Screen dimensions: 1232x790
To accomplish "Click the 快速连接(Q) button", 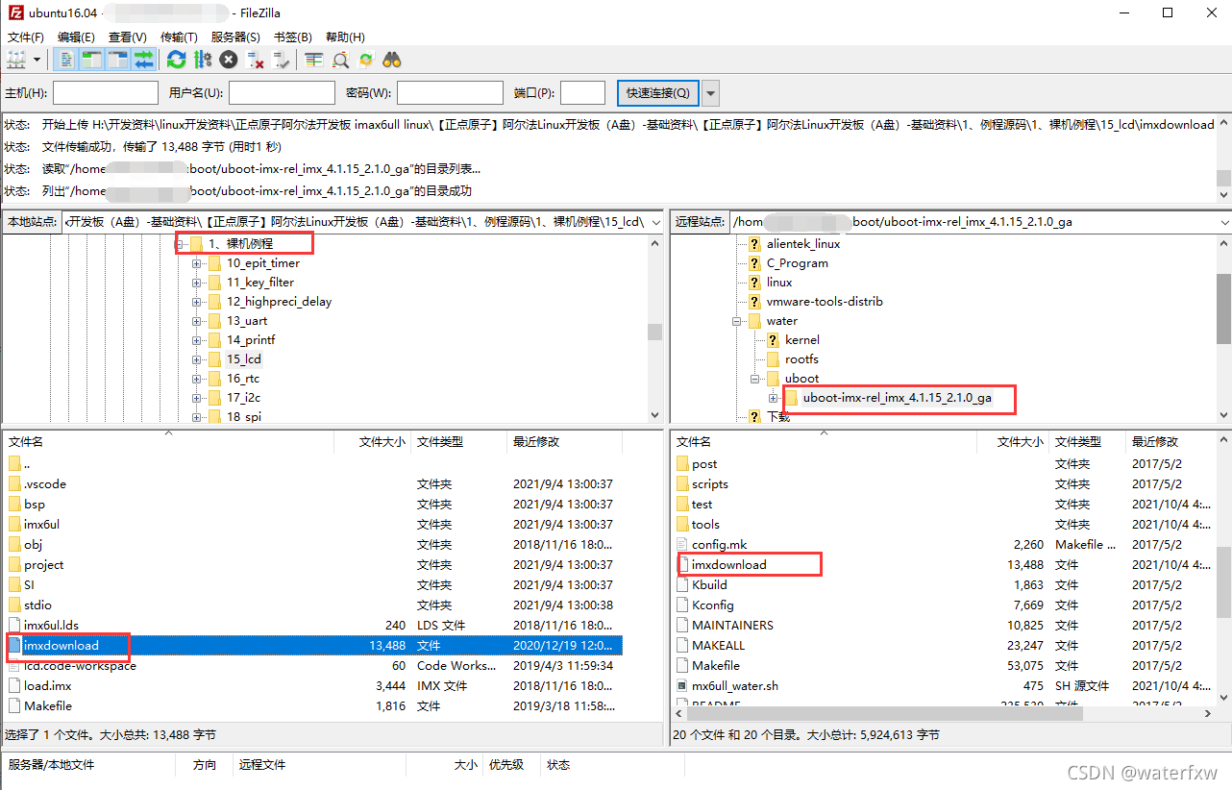I will [x=657, y=93].
